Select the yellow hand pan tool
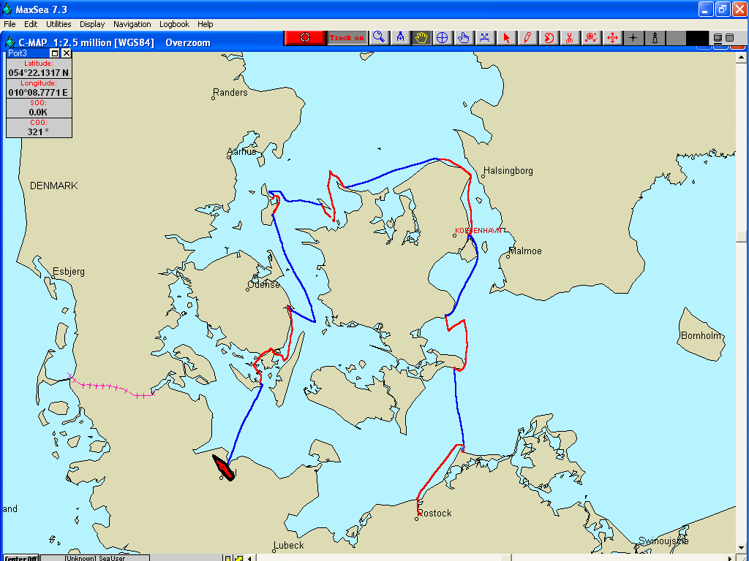The image size is (749, 561). pos(421,38)
